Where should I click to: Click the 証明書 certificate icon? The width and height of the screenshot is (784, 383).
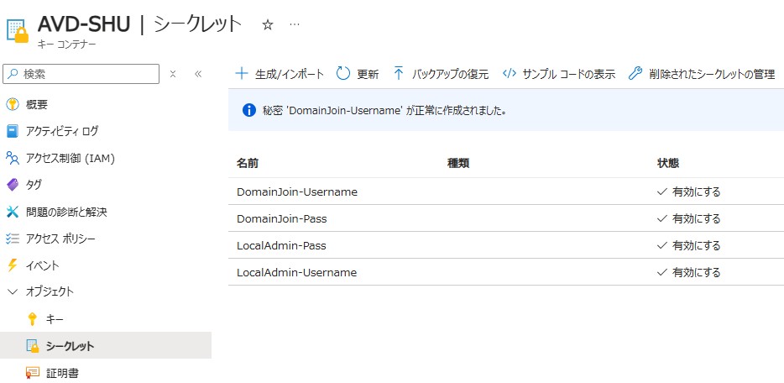tap(33, 373)
